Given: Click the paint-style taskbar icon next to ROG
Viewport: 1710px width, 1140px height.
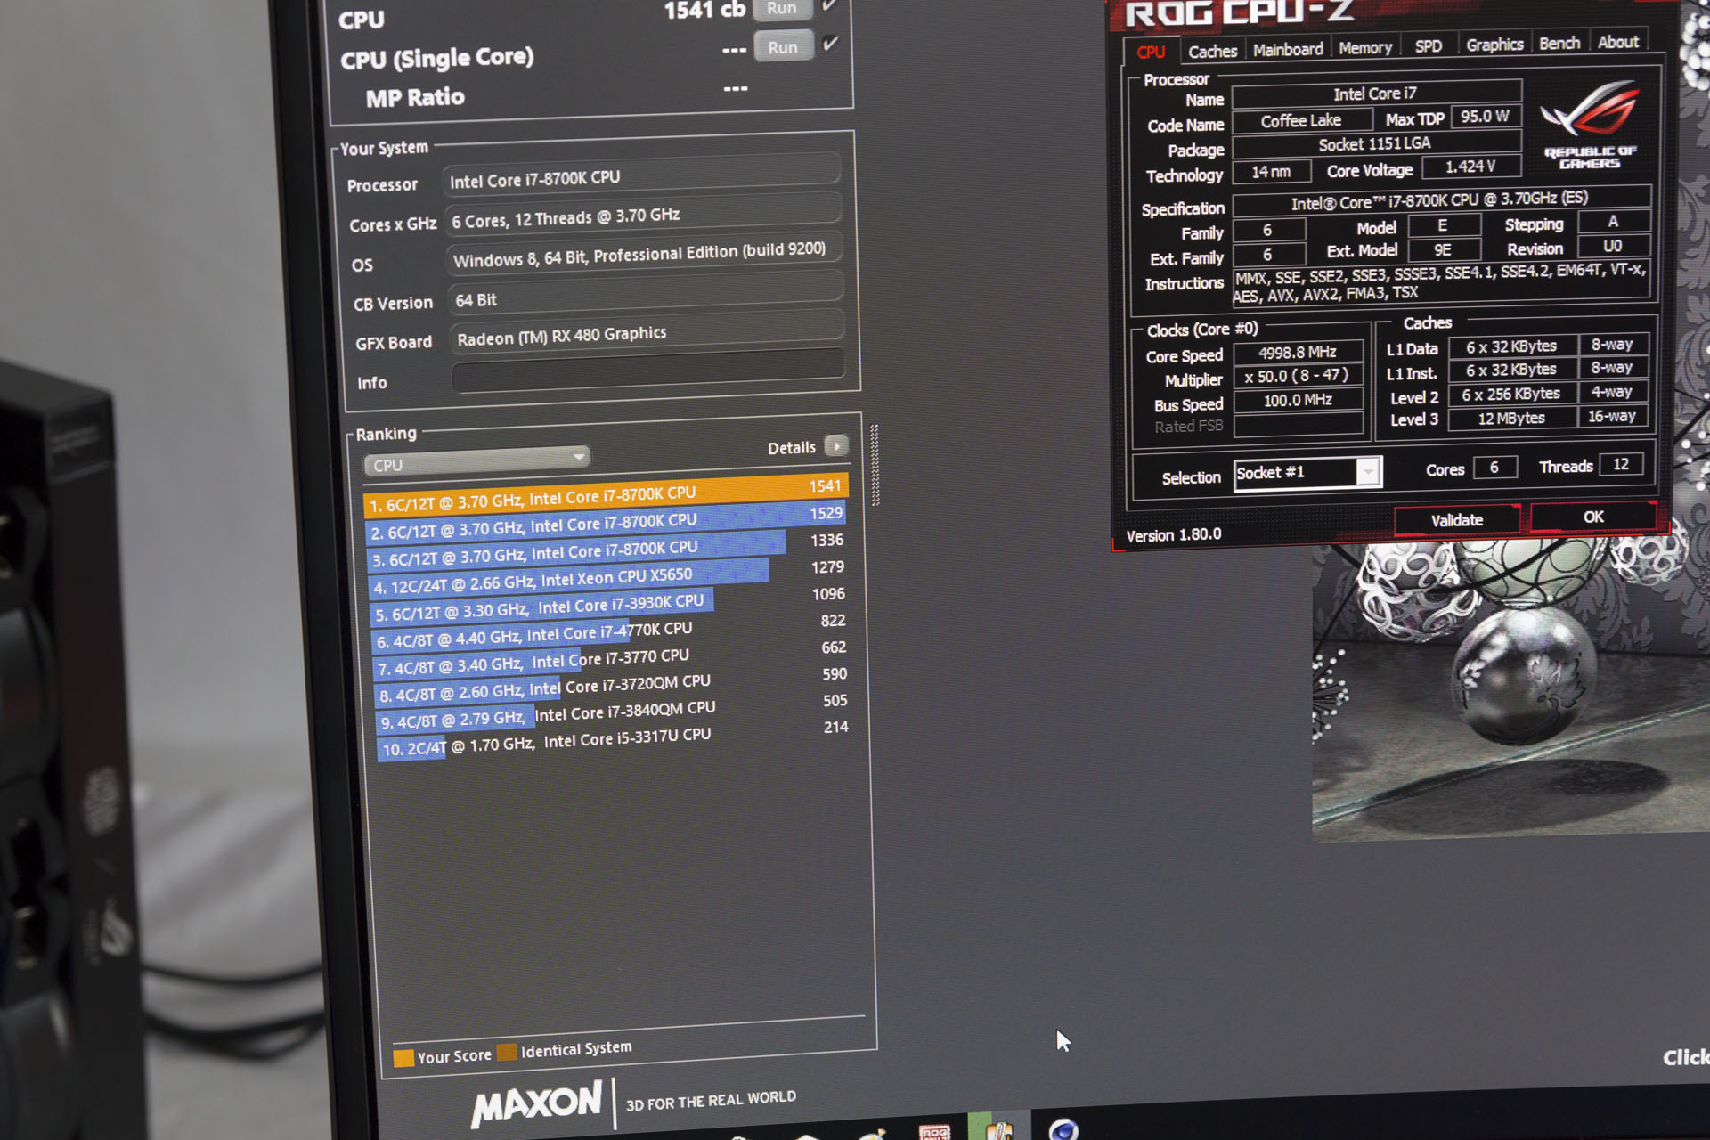Looking at the screenshot, I should coord(998,1129).
